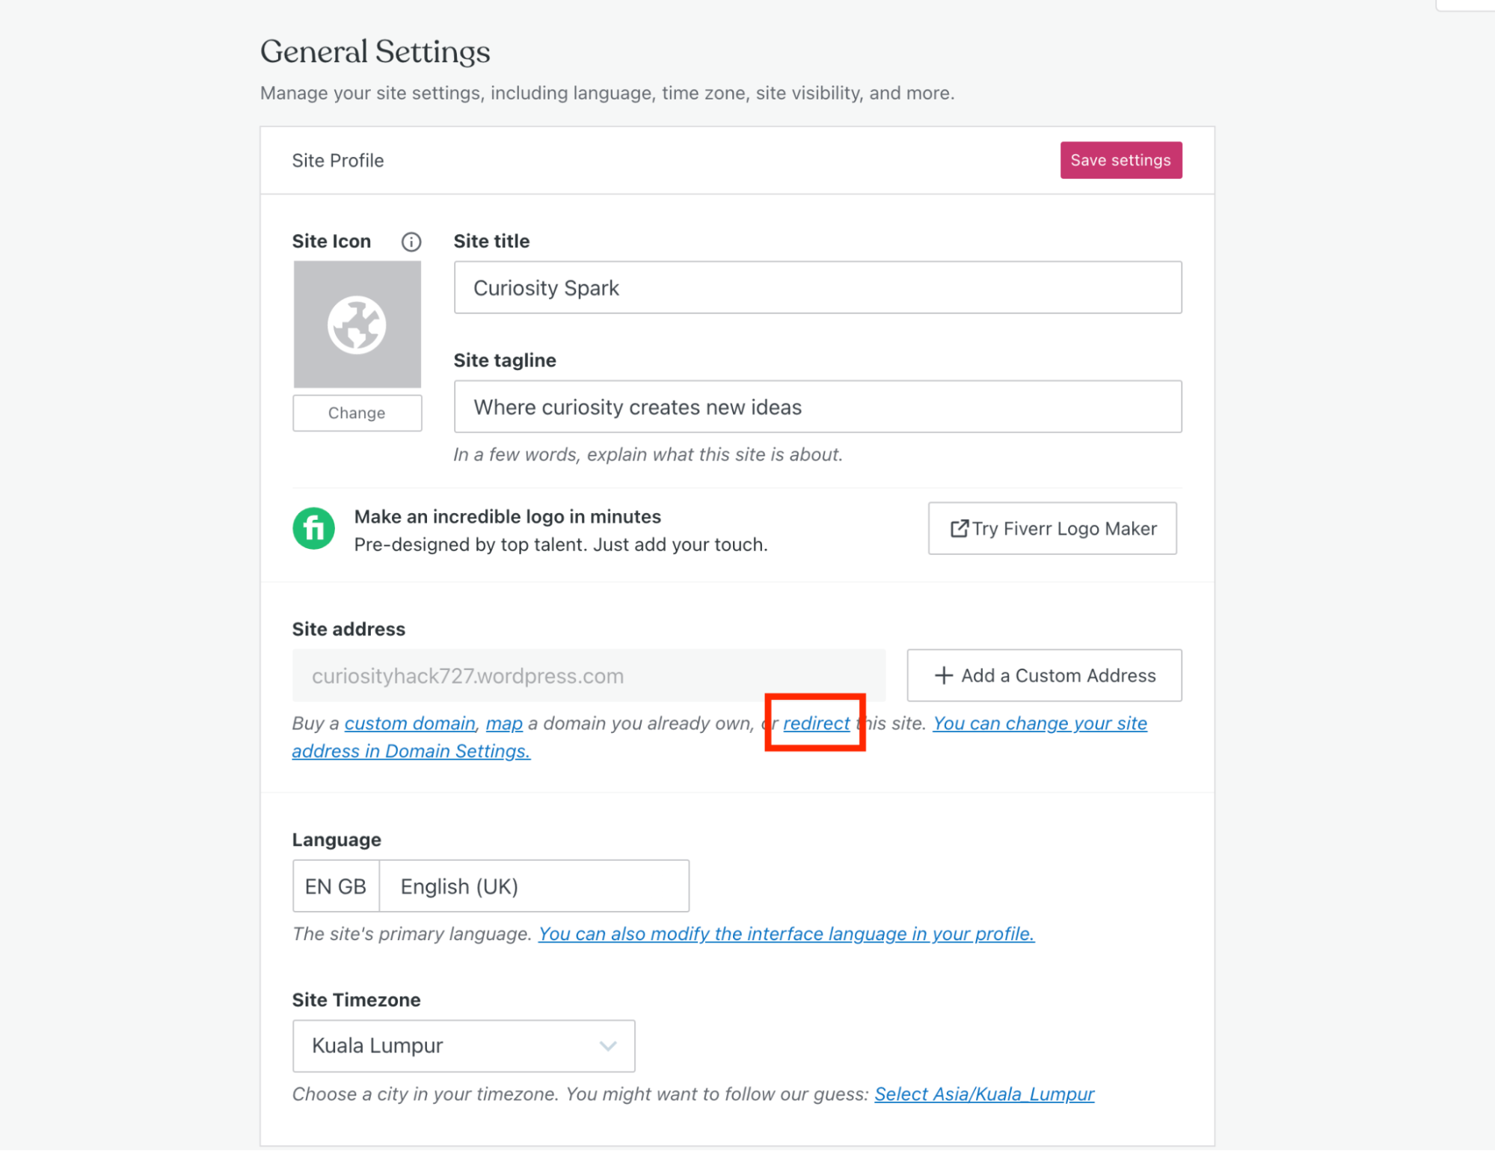
Task: Click the green Fiverr logo icon
Action: pyautogui.click(x=313, y=529)
